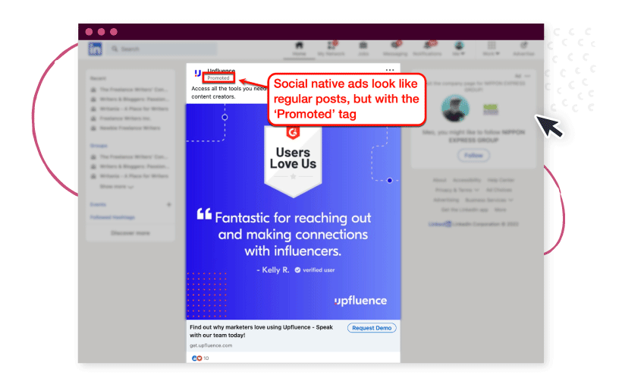Open Get the LinkedIn app link
The image size is (622, 388).
click(464, 210)
